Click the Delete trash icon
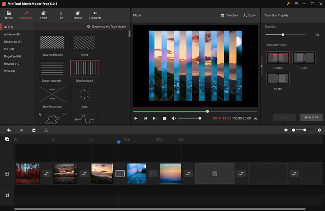Screen dimensions: 325x211 [34, 130]
